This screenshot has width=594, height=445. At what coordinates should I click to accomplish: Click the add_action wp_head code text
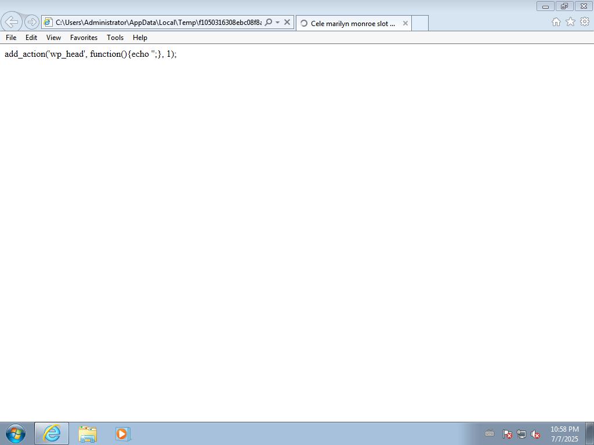click(x=90, y=54)
